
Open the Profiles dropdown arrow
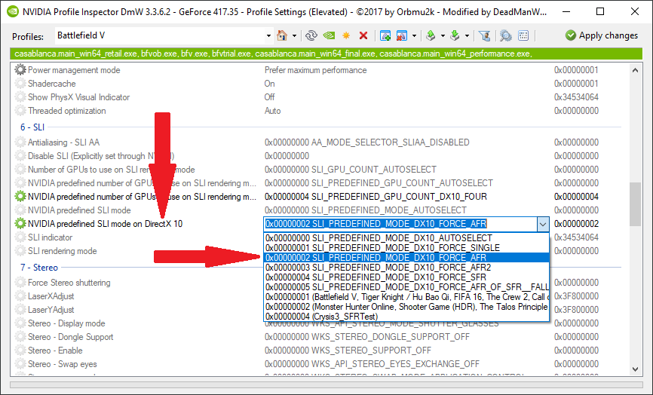click(x=268, y=36)
